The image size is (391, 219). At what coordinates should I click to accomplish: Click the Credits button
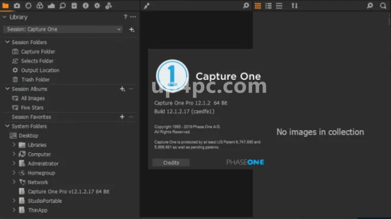pyautogui.click(x=170, y=162)
